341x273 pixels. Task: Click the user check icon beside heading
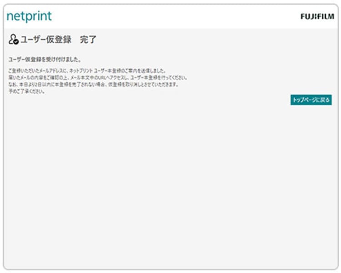[x=14, y=40]
